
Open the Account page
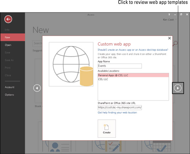pos(10,87)
